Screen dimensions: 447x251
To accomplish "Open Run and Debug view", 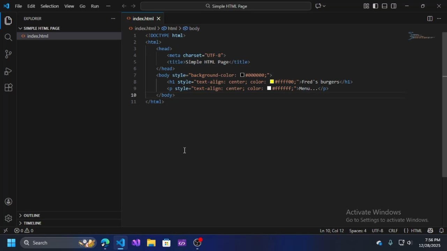I will (8, 71).
